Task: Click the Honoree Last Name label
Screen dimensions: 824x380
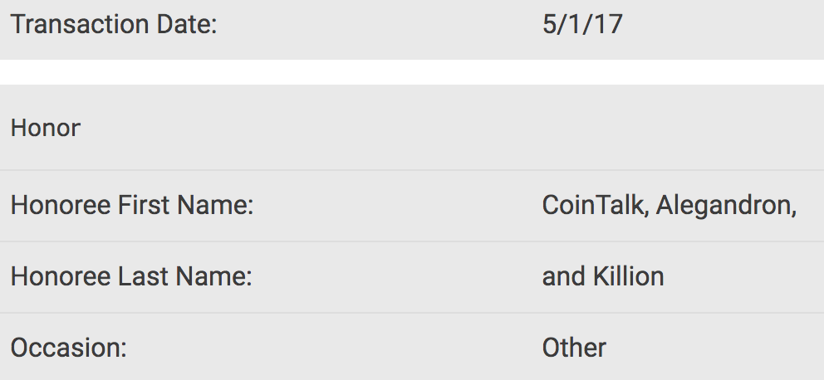Action: 131,276
